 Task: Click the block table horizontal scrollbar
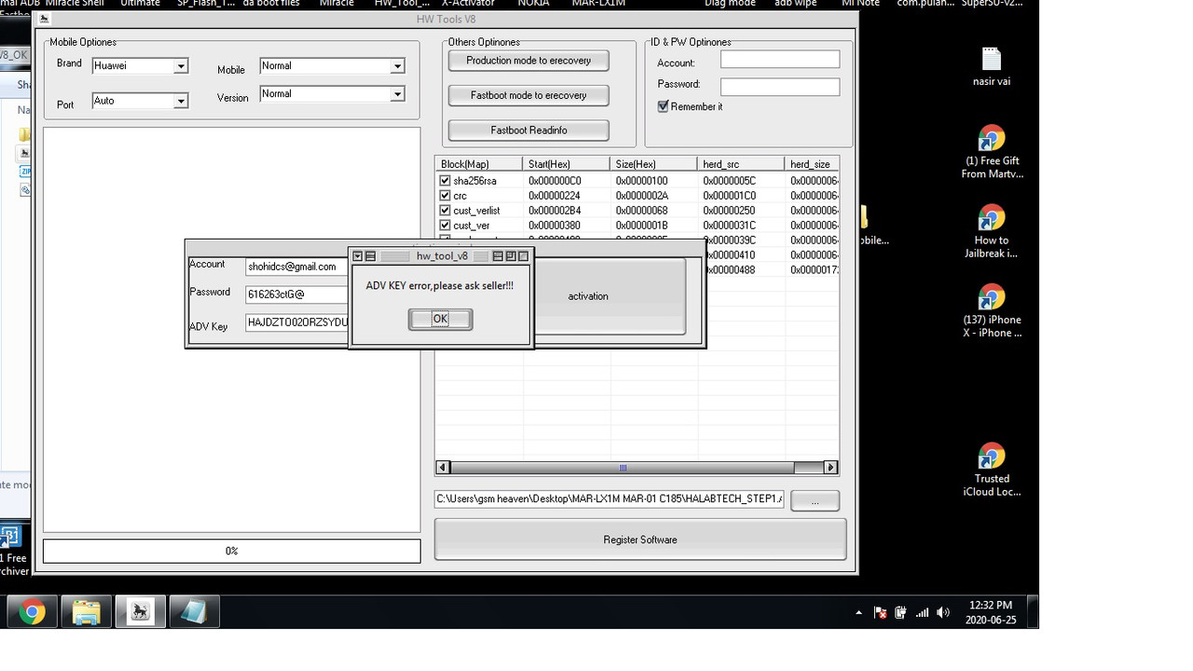click(637, 467)
